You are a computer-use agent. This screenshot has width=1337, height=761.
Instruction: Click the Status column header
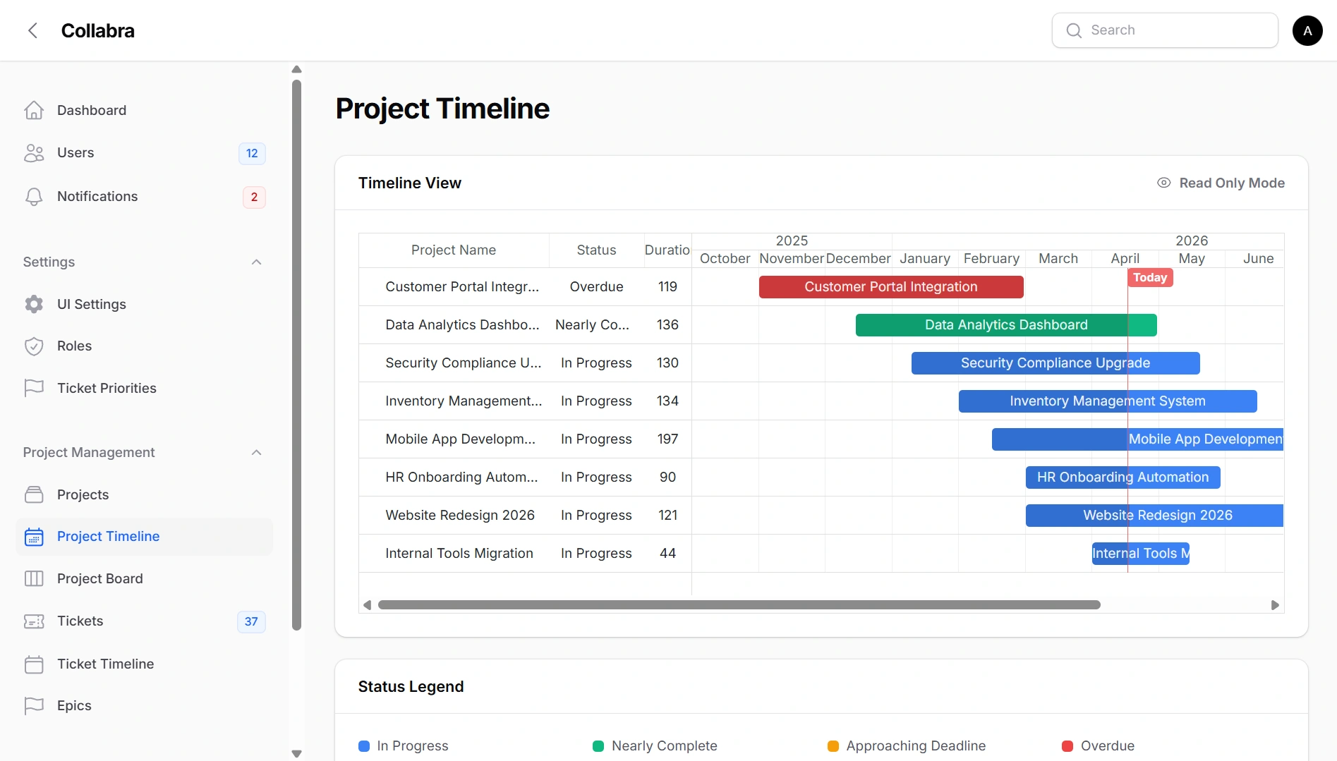(596, 250)
